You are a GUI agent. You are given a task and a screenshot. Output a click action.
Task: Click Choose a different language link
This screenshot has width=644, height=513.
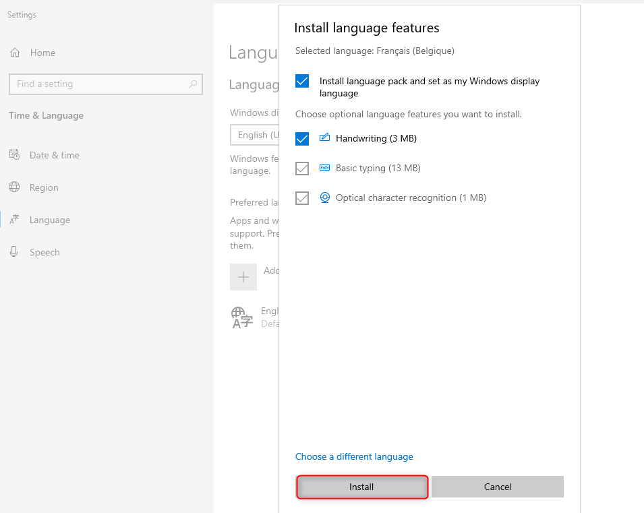(354, 457)
